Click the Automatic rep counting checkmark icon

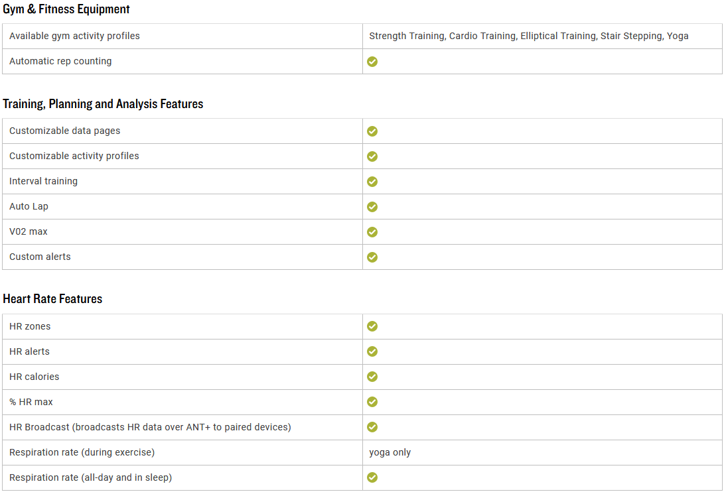[x=372, y=62]
